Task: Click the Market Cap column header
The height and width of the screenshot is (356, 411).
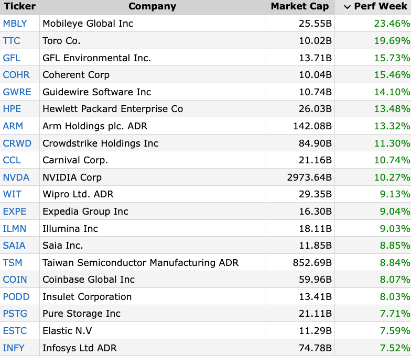Action: [299, 7]
